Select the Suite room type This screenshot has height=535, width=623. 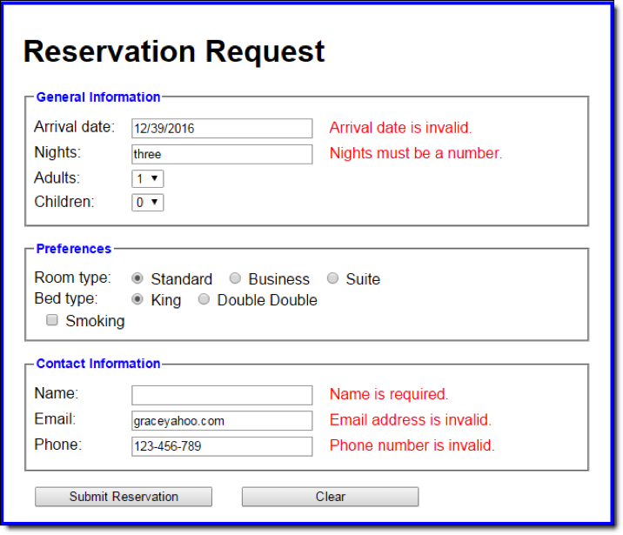click(x=332, y=278)
